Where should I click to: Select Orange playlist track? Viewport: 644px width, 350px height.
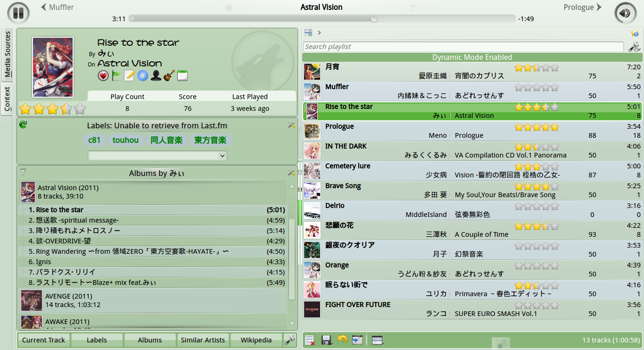pyautogui.click(x=472, y=270)
